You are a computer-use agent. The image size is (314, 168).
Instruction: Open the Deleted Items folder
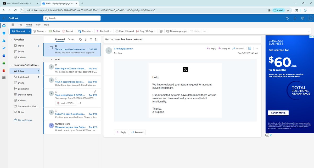coord(25,95)
